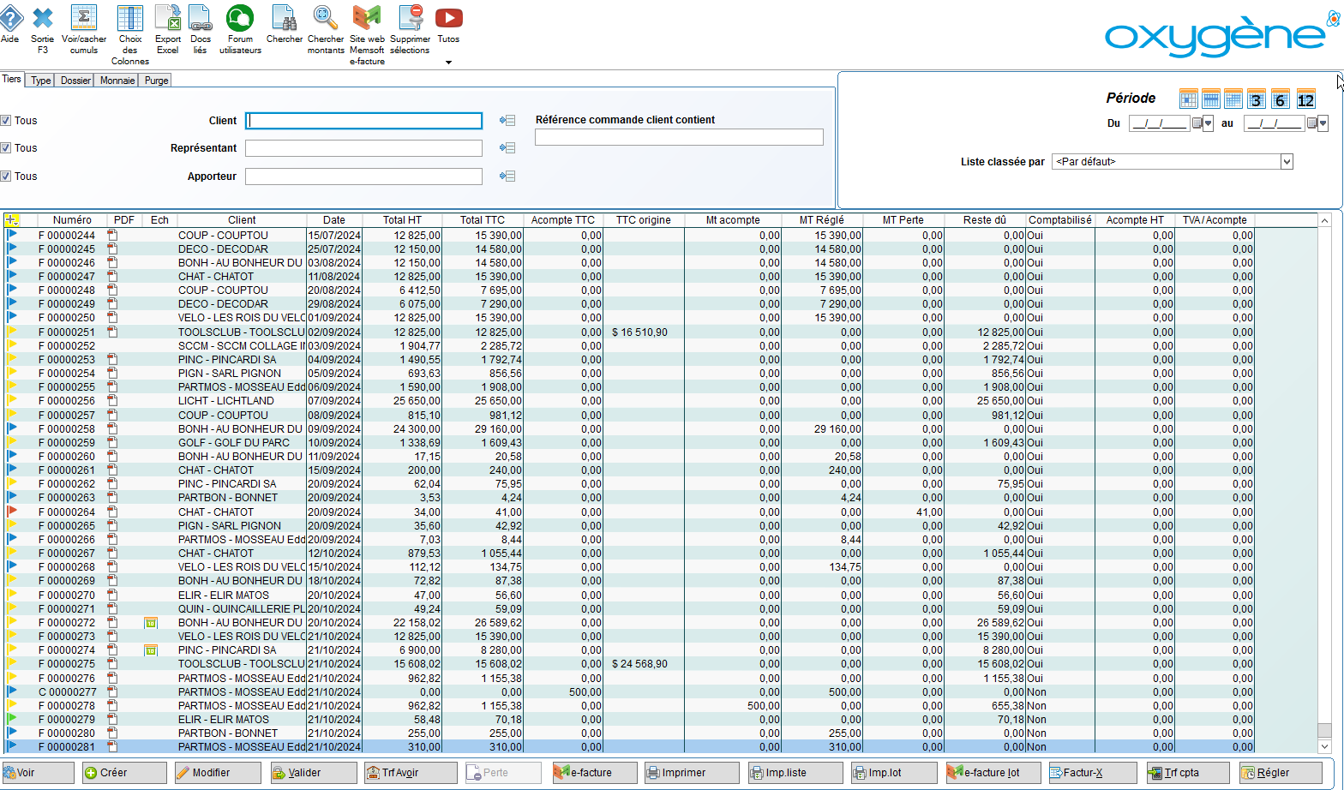Viewport: 1344px width, 790px height.
Task: Open the Tutos video icon
Action: (448, 19)
